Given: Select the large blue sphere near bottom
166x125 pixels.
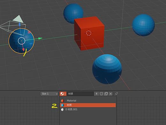Looking at the screenshot, I should (x=107, y=69).
